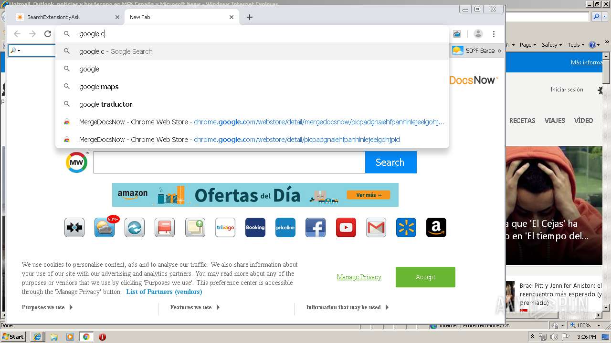Viewport: 611px width, 343px height.
Task: Open the IE search options dropdown arrow
Action: point(605,17)
